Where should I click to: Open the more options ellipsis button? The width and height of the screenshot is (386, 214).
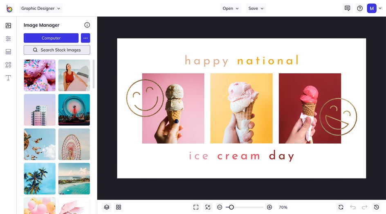point(85,38)
